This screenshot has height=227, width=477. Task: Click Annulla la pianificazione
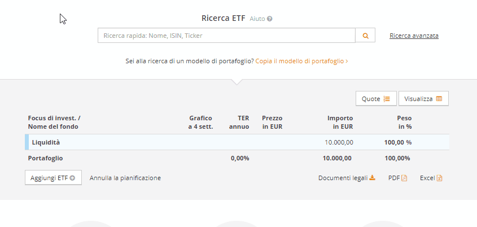pos(125,178)
